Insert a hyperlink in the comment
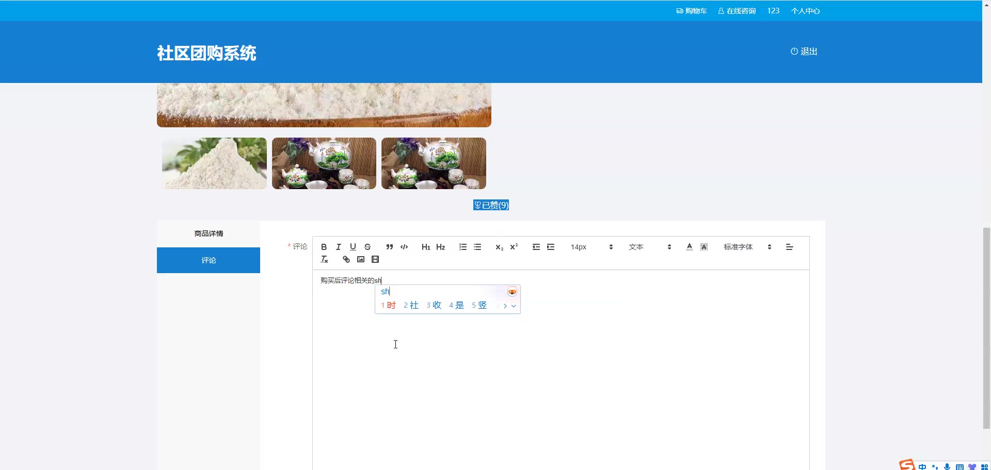Image resolution: width=991 pixels, height=470 pixels. pos(346,260)
